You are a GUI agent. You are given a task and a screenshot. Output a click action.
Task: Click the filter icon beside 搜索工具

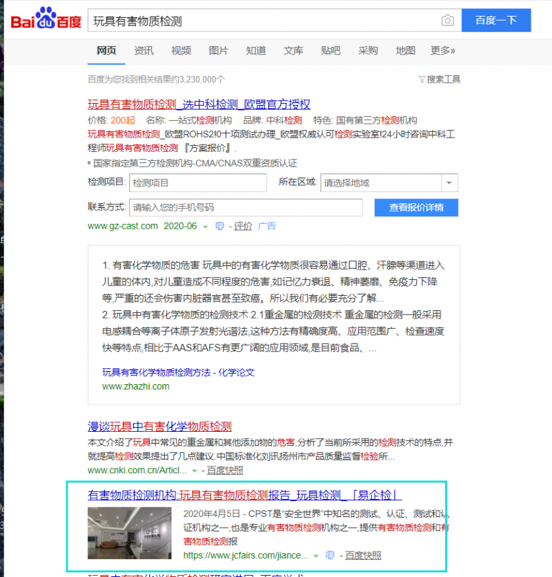[x=422, y=79]
